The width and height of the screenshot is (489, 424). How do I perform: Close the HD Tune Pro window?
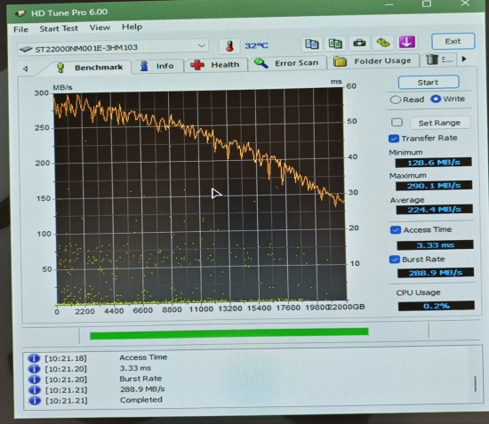pos(465,4)
